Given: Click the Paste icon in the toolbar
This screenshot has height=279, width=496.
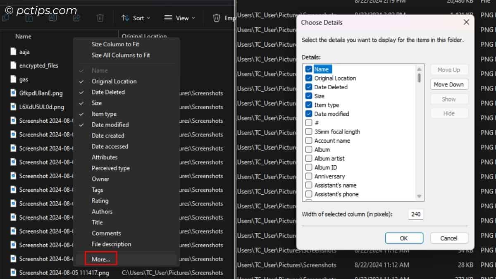Looking at the screenshot, I should point(29,18).
